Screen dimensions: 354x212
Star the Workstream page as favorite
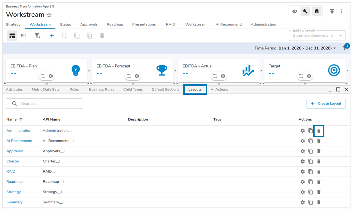click(49, 15)
